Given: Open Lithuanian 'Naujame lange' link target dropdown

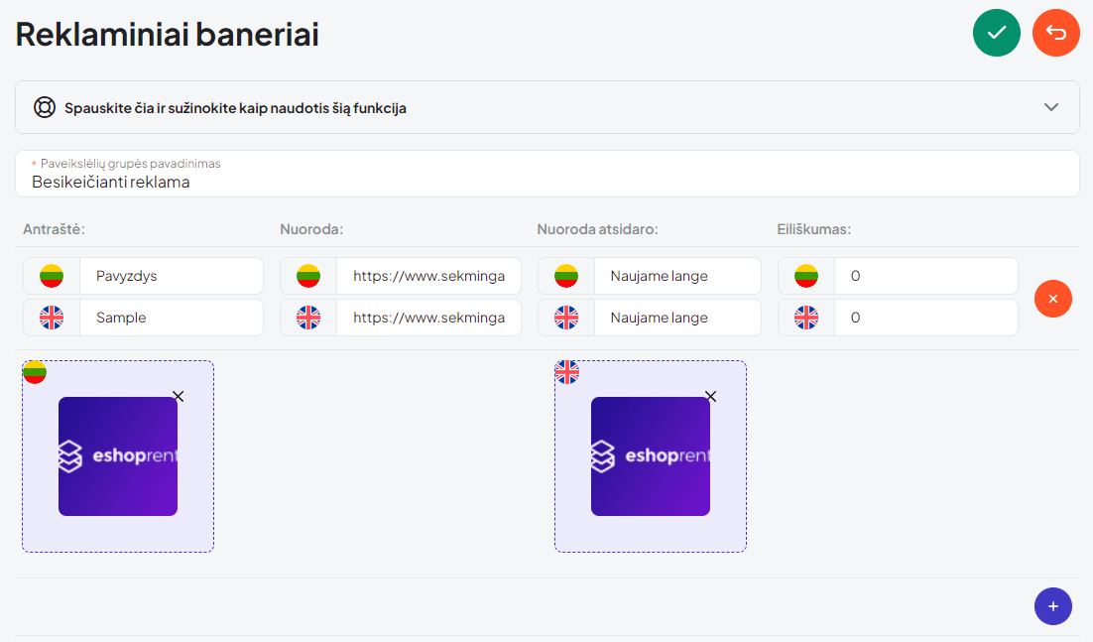Looking at the screenshot, I should [677, 276].
